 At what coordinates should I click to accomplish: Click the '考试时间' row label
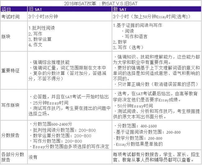pos(11,17)
